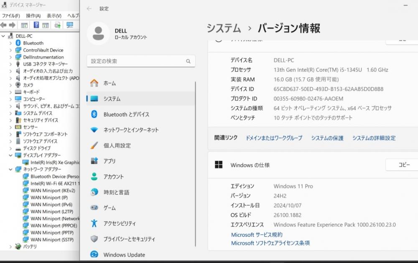
Task: Click the scan for hardware changes monitor icon
Action: pyautogui.click(x=70, y=25)
